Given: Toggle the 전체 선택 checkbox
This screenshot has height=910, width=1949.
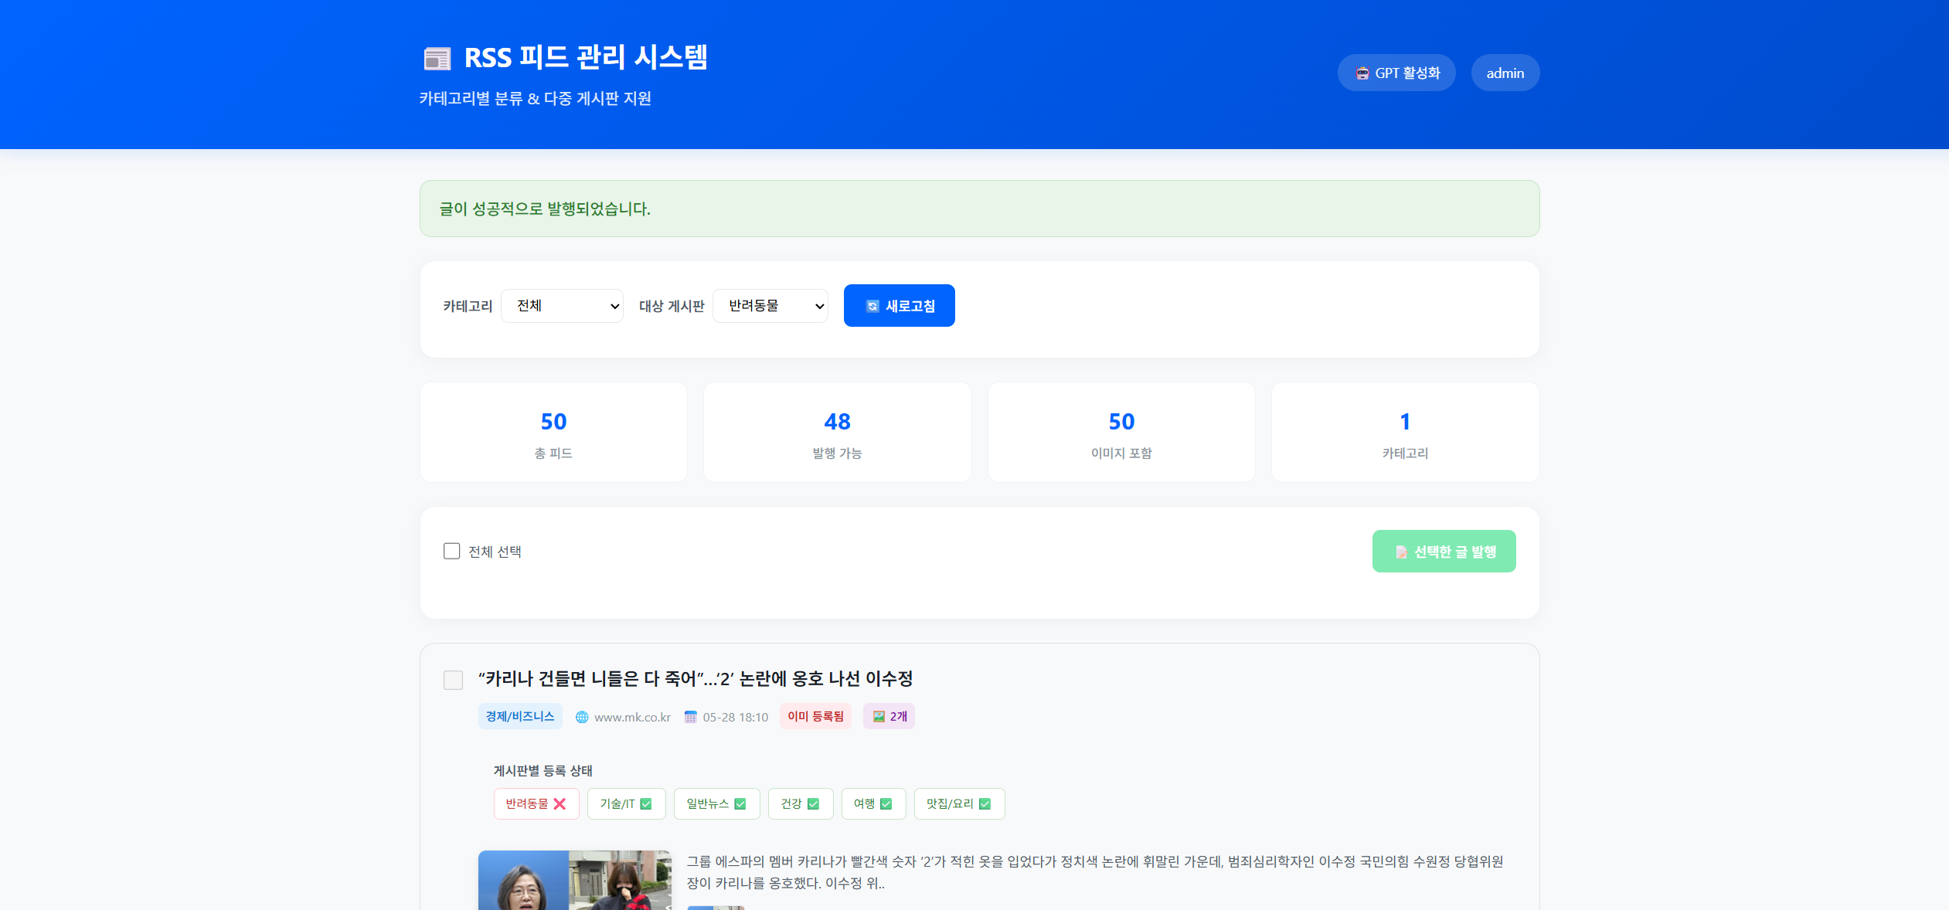Looking at the screenshot, I should (452, 551).
